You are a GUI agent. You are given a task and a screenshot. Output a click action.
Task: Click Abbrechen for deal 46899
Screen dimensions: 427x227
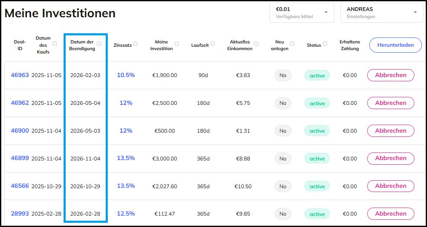(x=390, y=158)
